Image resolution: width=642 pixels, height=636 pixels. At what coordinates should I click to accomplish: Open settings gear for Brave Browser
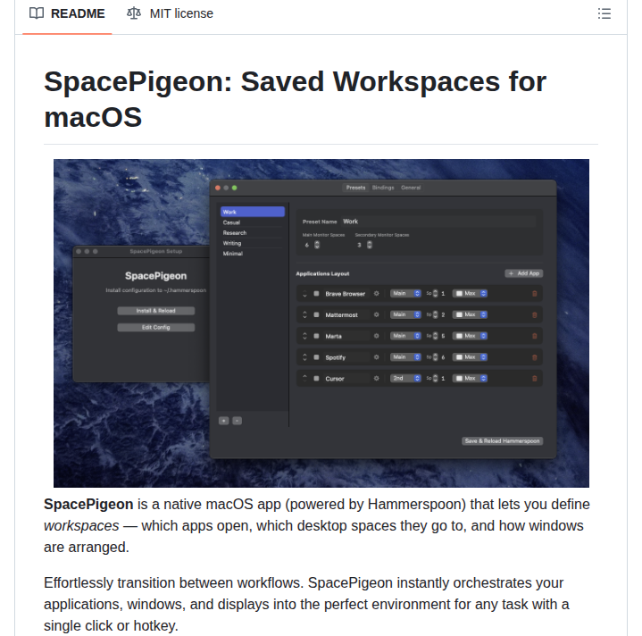pos(376,293)
